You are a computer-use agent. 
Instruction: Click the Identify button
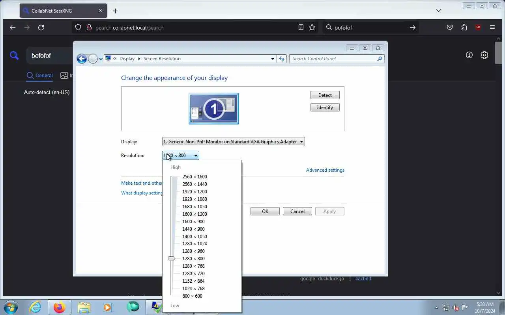coord(325,107)
